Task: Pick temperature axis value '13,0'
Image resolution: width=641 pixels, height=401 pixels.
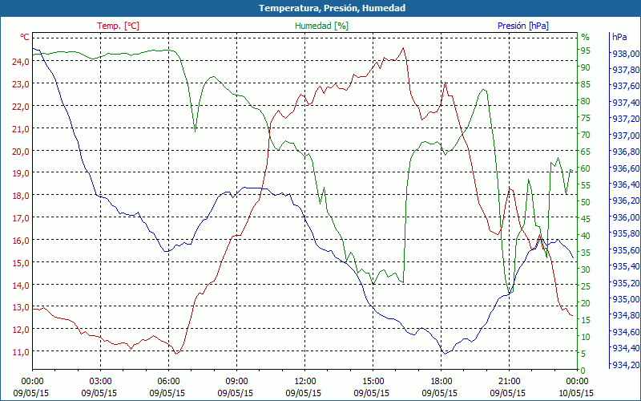Action: point(21,307)
